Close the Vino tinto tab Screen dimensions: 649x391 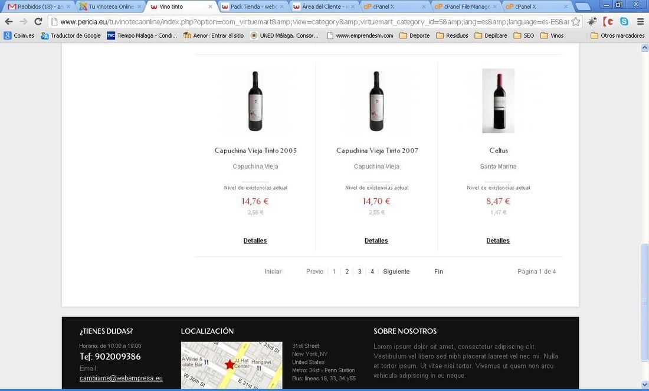[x=210, y=6]
